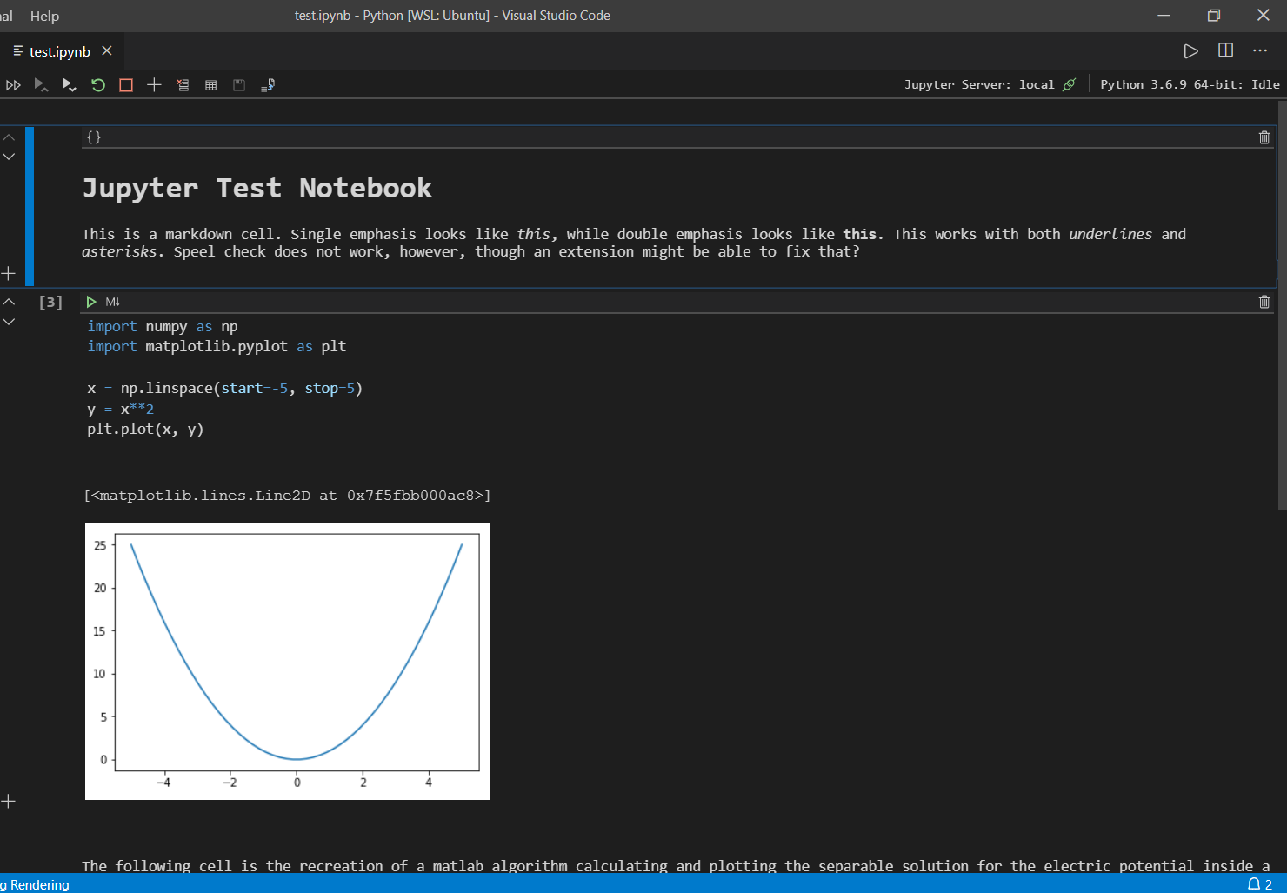
Task: Restart the Jupyter kernel
Action: [x=98, y=85]
